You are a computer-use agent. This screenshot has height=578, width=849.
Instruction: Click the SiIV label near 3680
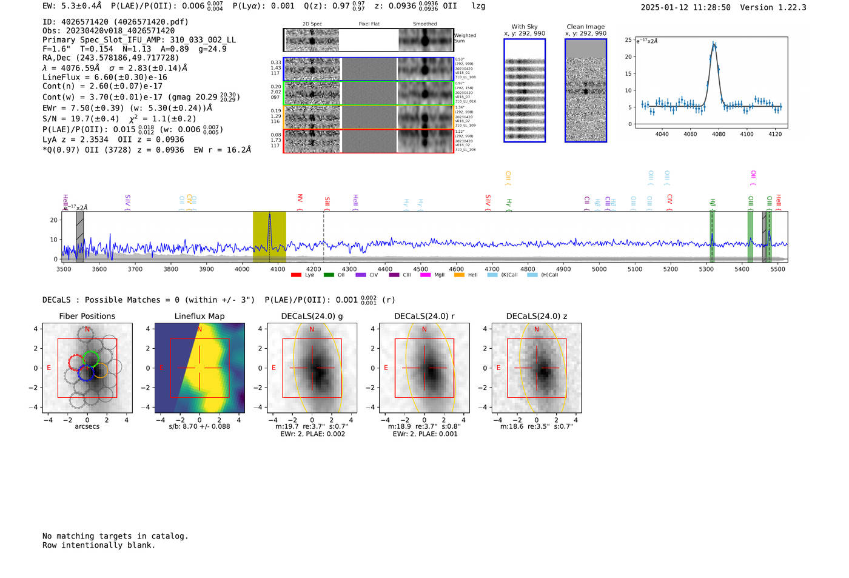click(127, 201)
